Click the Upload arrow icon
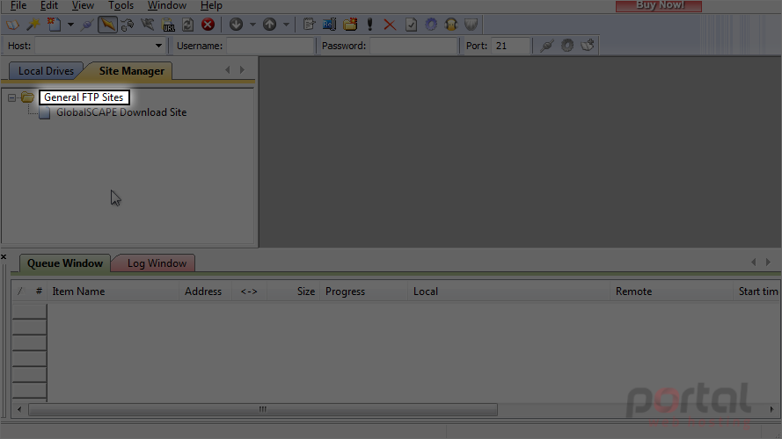This screenshot has height=439, width=782. pos(269,25)
